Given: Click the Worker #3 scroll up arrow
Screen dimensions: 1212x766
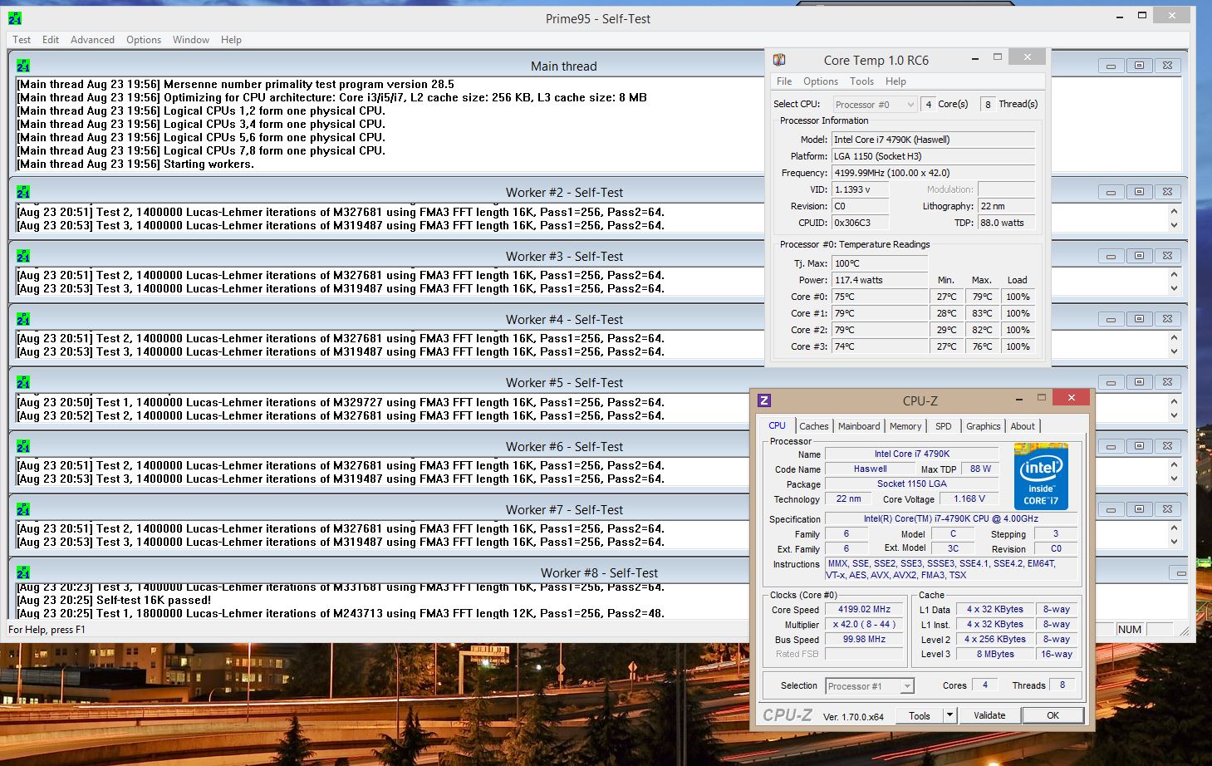Looking at the screenshot, I should (x=1174, y=274).
